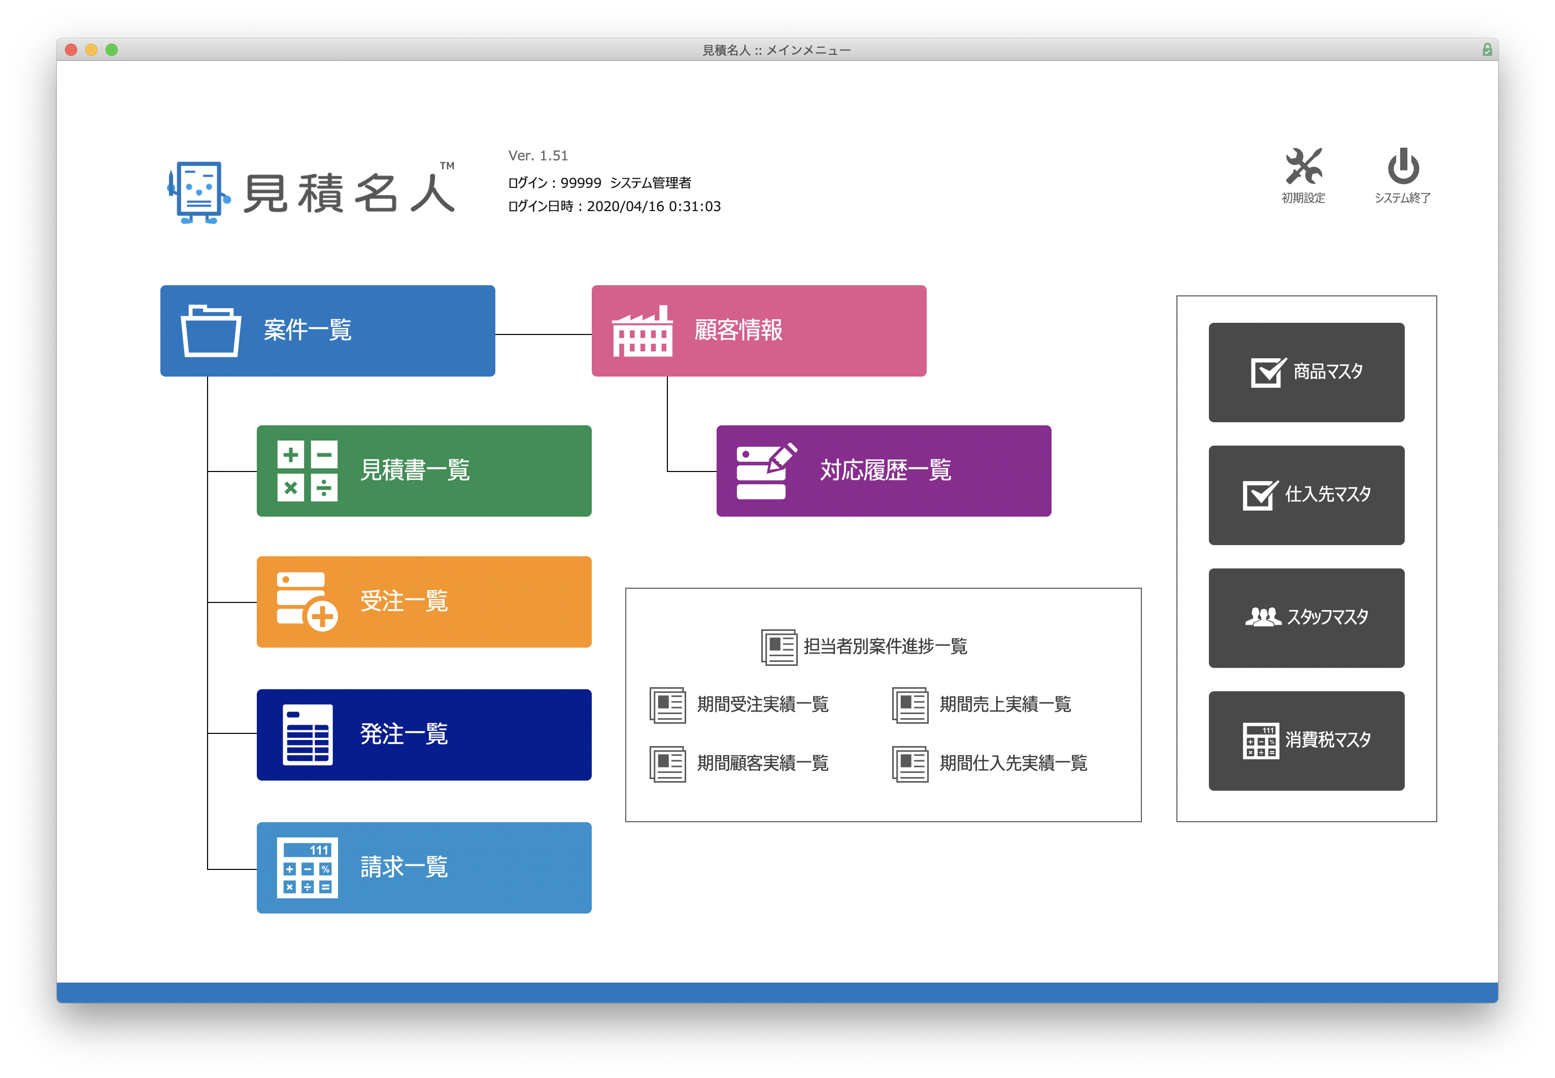Click the document sheet icon in 発注一覧
The image size is (1555, 1078).
coord(308,734)
